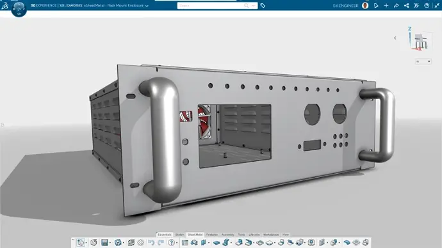The height and width of the screenshot is (248, 442).
Task: Click the Ed ENGINEER user avatar
Action: (365, 6)
